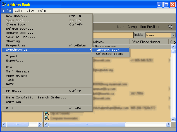177x132 pixels.
Task: Click left pane scroll-right arrow
Action: tap(40, 124)
